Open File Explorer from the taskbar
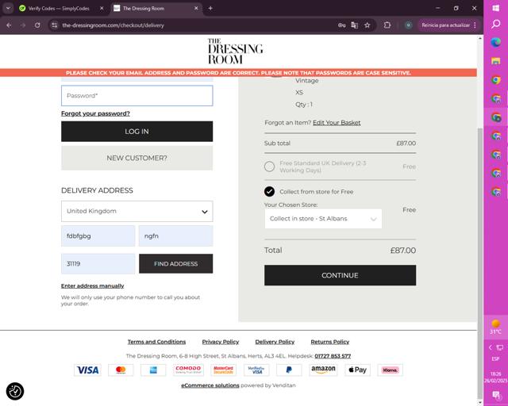 pos(495,61)
